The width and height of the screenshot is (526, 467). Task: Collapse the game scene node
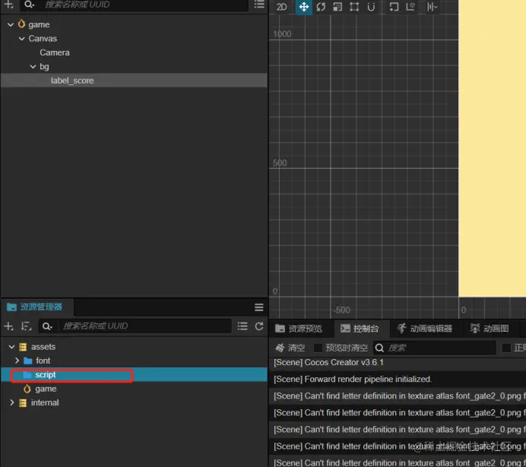(x=11, y=24)
